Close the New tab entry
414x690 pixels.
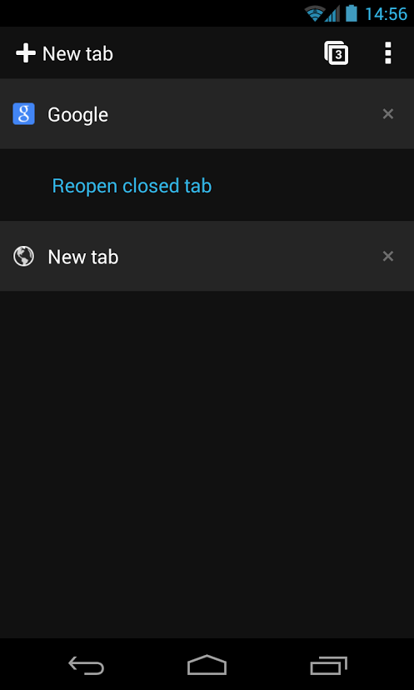click(x=387, y=256)
